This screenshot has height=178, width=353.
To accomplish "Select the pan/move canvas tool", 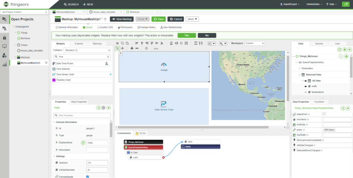I will (x=122, y=48).
